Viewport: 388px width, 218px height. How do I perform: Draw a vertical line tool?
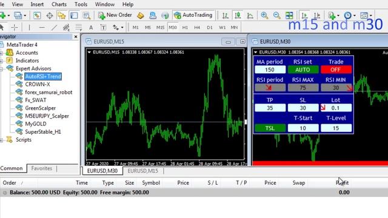(29, 27)
